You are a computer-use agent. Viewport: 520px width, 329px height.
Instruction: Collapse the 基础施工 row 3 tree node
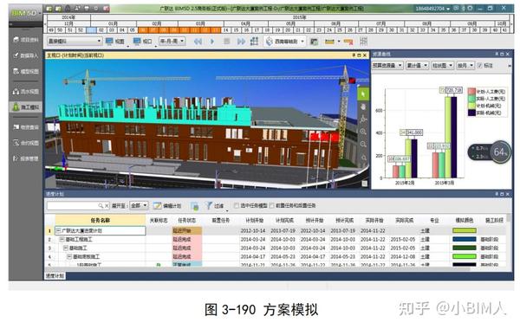66,248
